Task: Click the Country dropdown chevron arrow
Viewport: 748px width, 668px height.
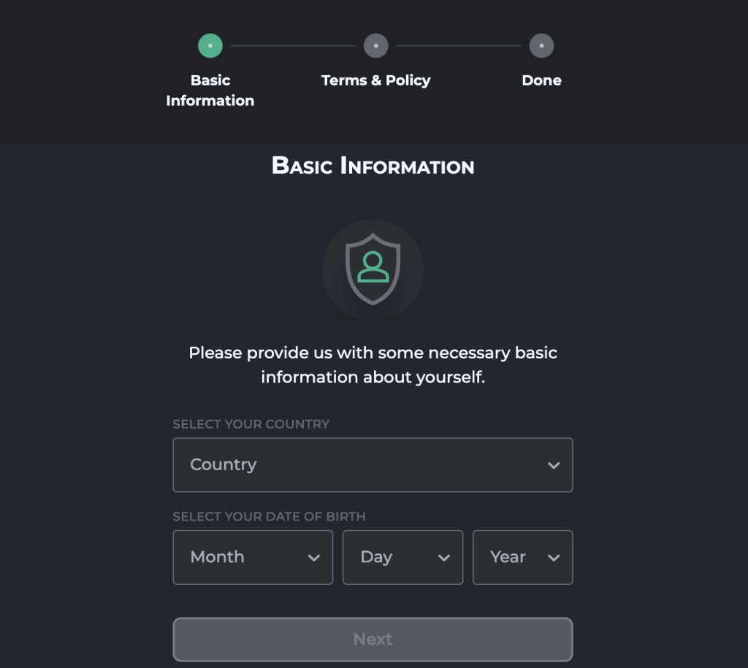Action: 554,465
